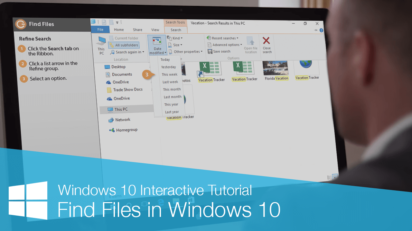Choose This month in the date list
This screenshot has height=231, width=412.
[172, 89]
